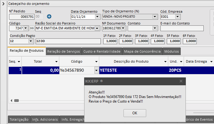Click the Seq field showing 00
This screenshot has width=214, height=124.
click(39, 17)
